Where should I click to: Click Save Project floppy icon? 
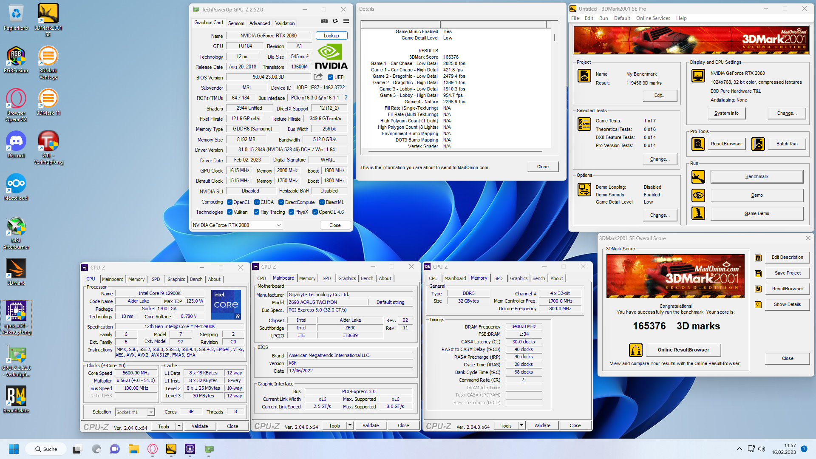tap(758, 273)
